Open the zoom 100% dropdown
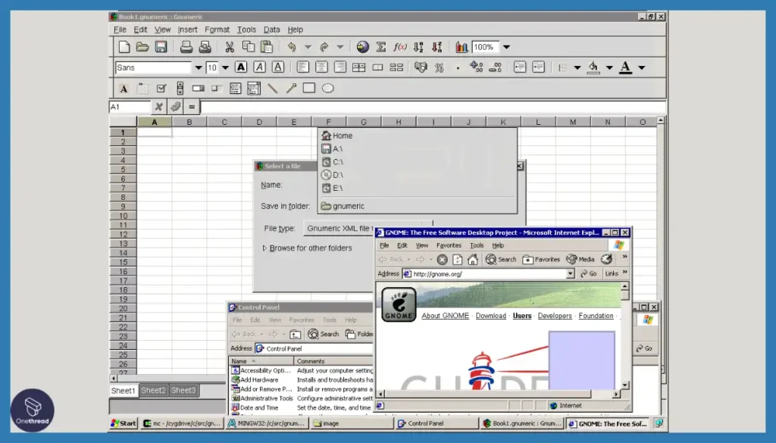Image resolution: width=776 pixels, height=443 pixels. click(506, 47)
